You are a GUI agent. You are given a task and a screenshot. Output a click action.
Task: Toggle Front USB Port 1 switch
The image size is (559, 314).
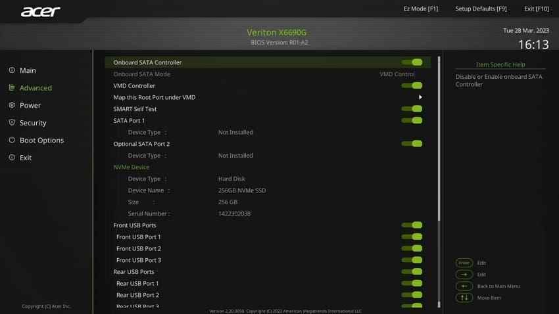click(x=412, y=236)
